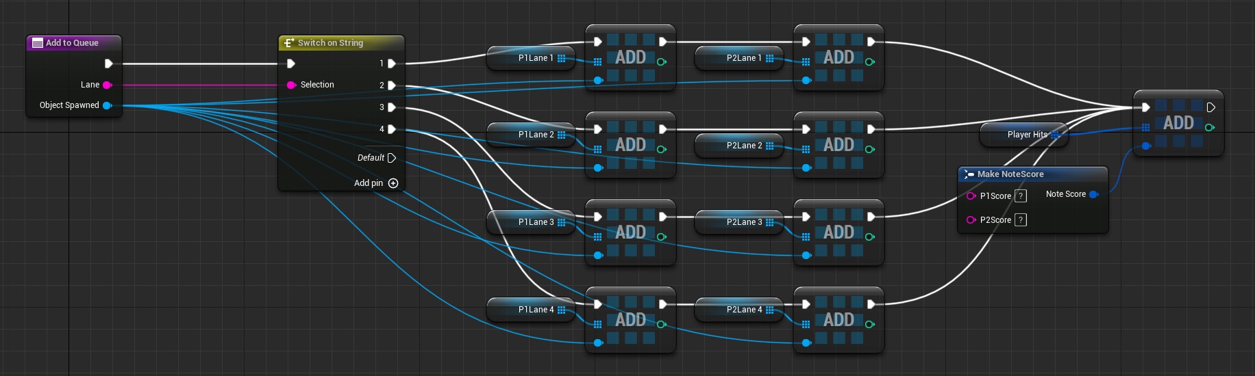
Task: Click Add to Queue execution output pin
Action: [x=108, y=64]
